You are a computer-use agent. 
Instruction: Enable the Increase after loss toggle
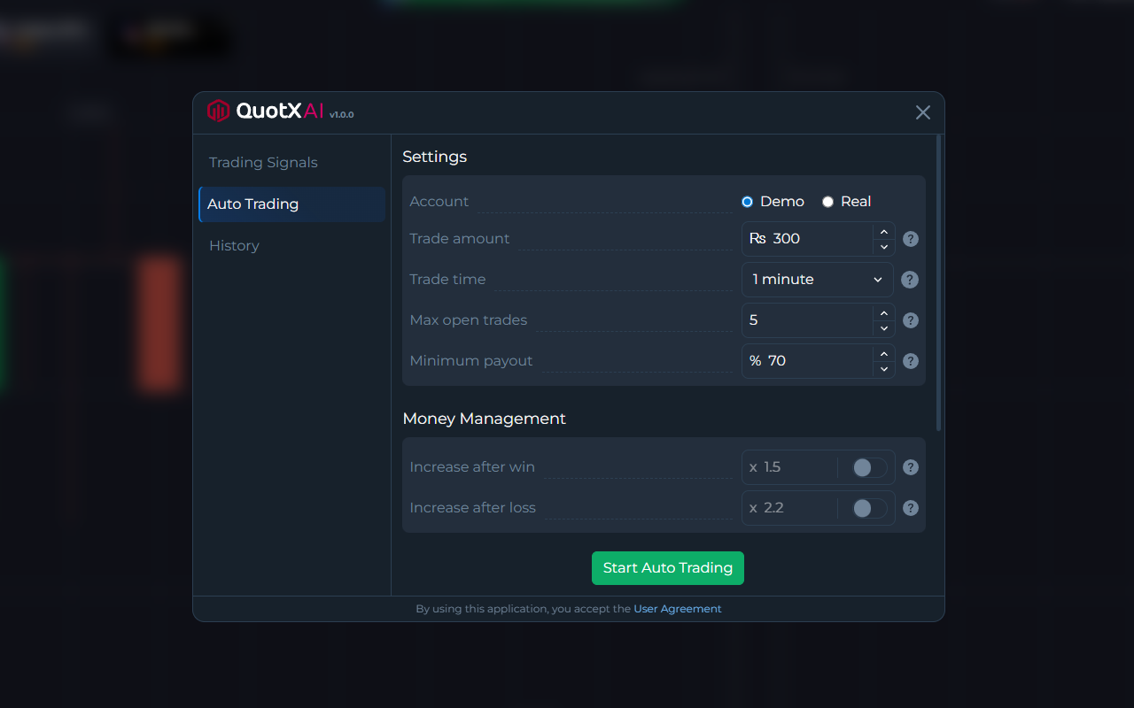(x=869, y=508)
